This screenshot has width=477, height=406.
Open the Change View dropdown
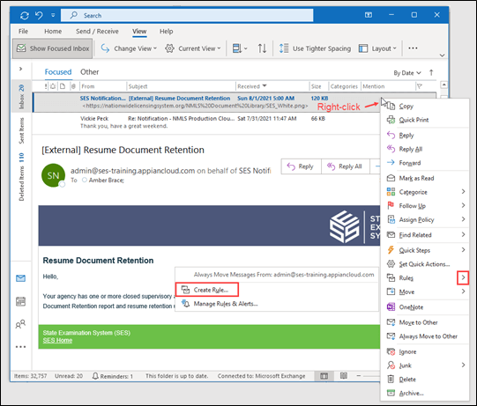click(129, 48)
